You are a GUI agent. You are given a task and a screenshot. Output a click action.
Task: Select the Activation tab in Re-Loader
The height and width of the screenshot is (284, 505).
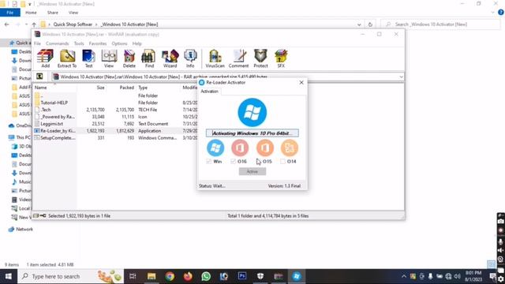coord(209,92)
